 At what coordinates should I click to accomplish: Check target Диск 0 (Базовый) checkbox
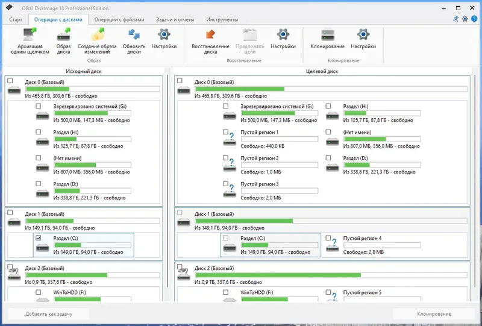[180, 81]
